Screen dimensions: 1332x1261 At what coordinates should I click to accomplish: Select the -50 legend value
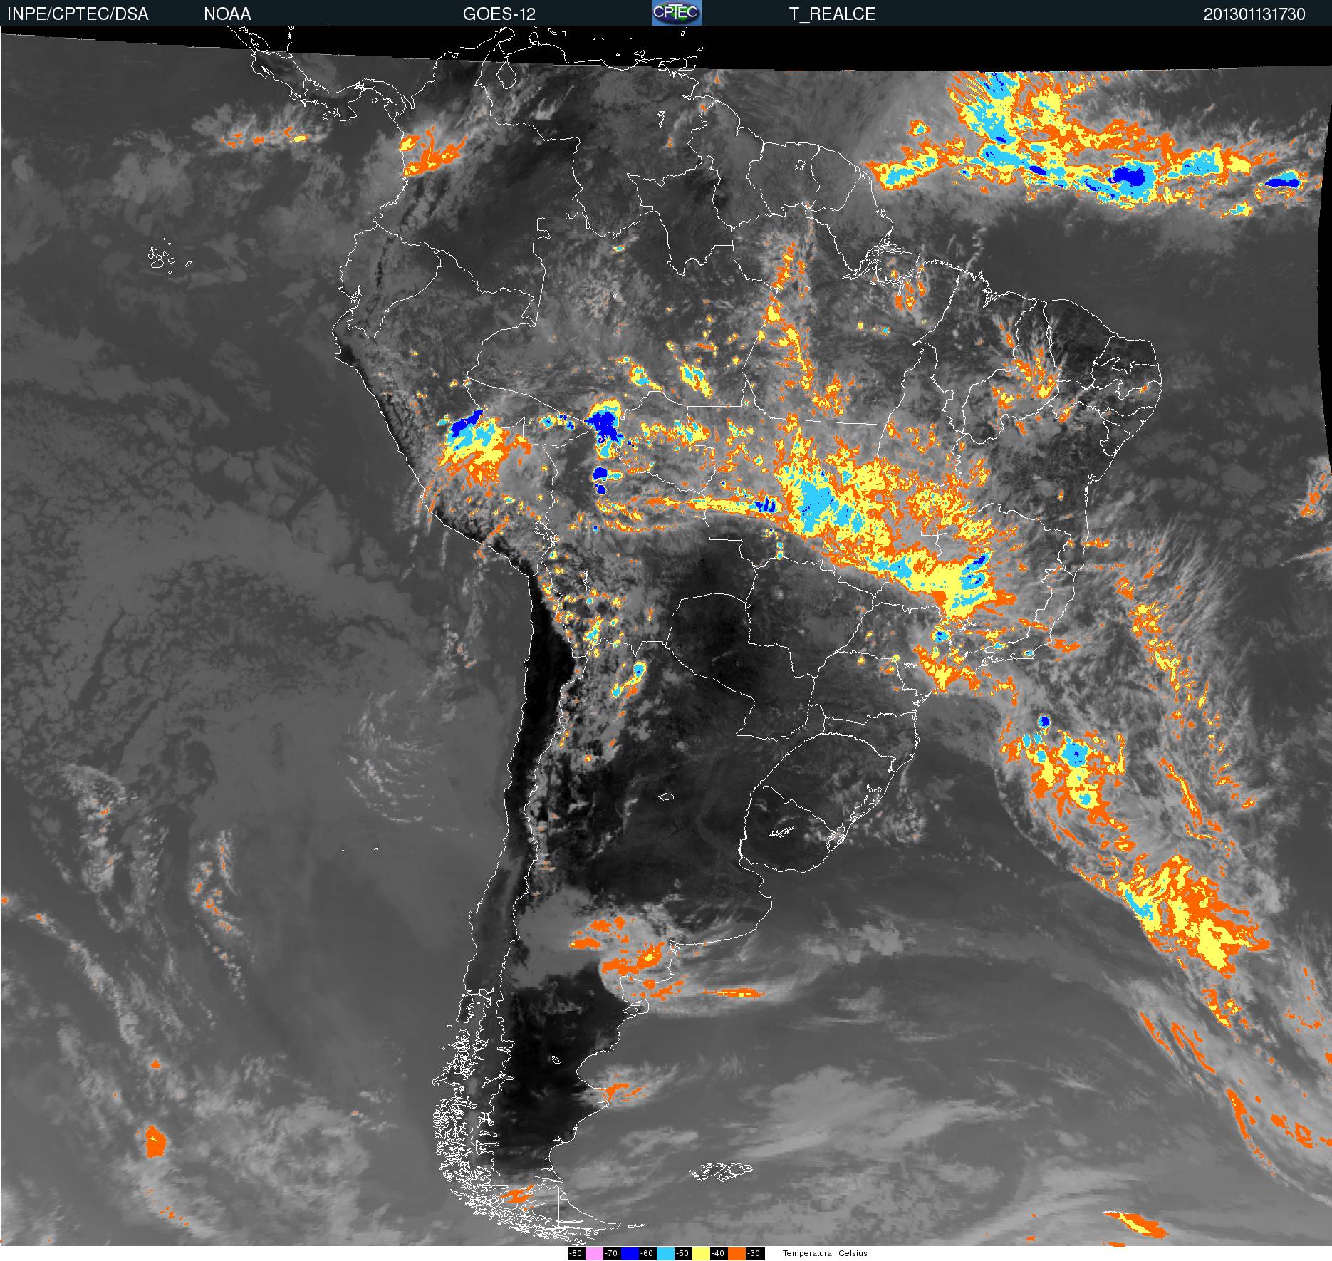coord(682,1254)
